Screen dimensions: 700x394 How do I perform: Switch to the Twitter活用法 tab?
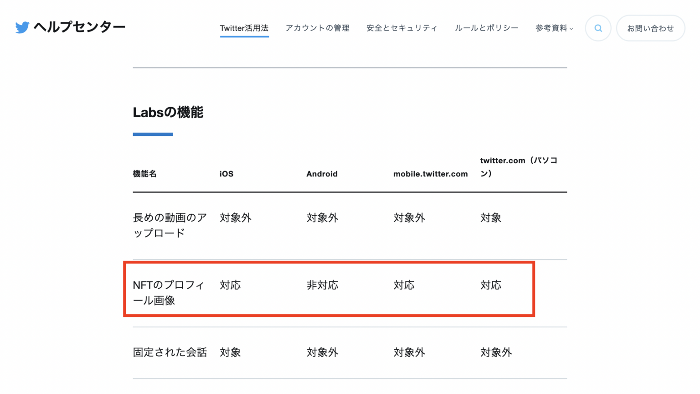click(244, 28)
